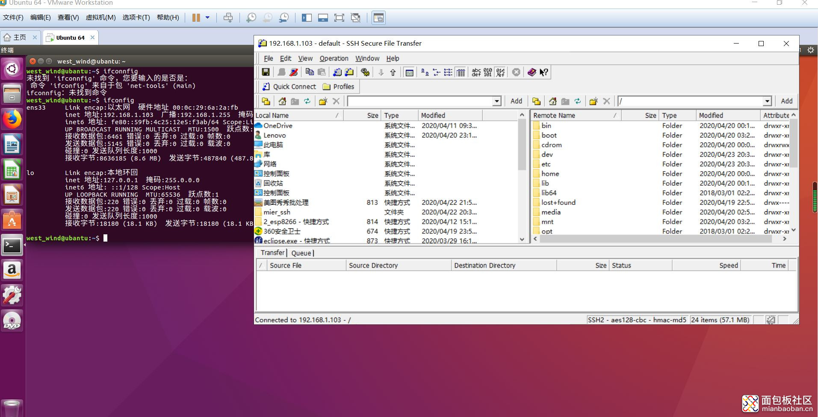Choose Auto transfer mode icon
This screenshot has width=818, height=417.
click(x=500, y=72)
